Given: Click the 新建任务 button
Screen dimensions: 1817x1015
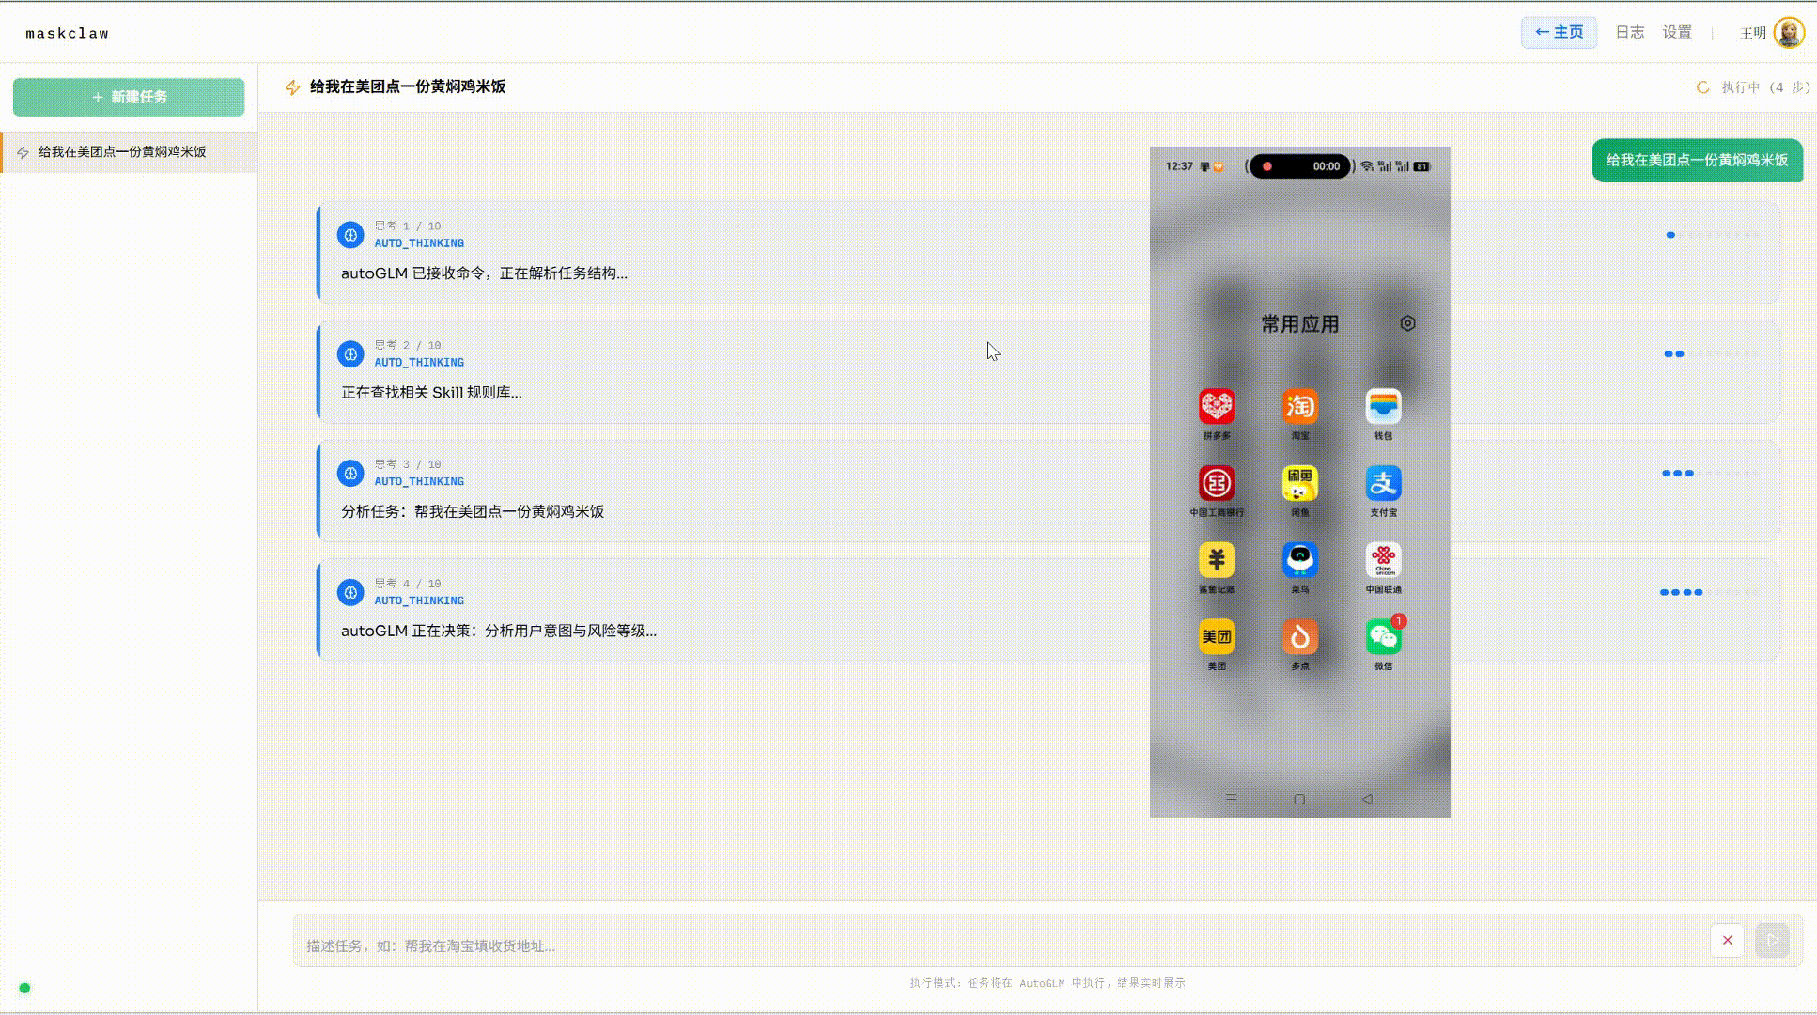Looking at the screenshot, I should [x=129, y=97].
